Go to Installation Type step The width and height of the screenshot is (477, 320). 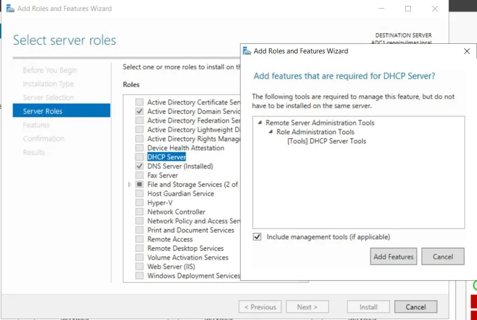tap(48, 84)
